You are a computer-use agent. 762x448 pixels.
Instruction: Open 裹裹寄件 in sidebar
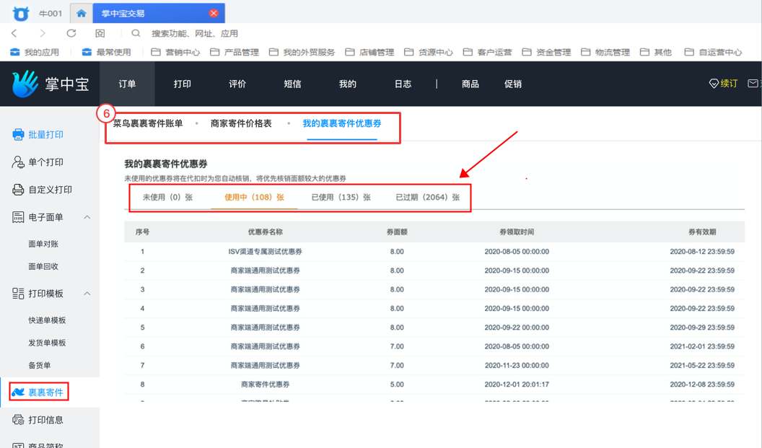39,392
